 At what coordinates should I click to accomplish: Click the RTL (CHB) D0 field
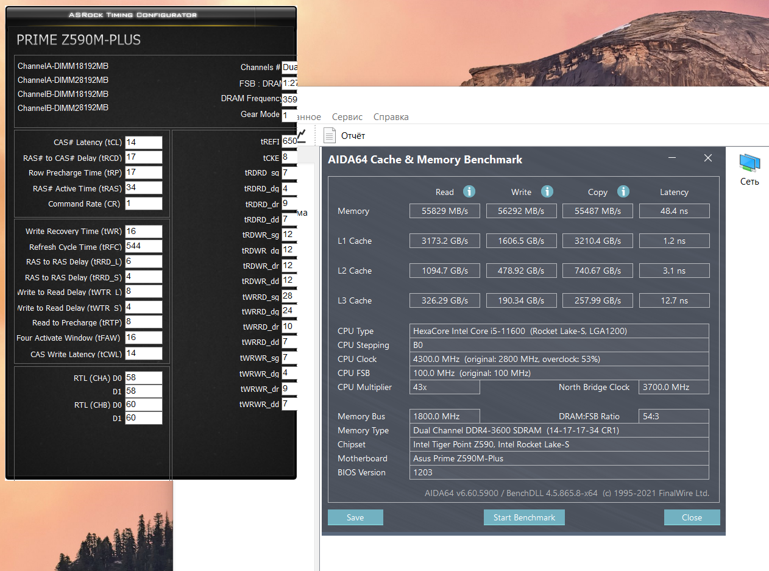[x=144, y=405]
